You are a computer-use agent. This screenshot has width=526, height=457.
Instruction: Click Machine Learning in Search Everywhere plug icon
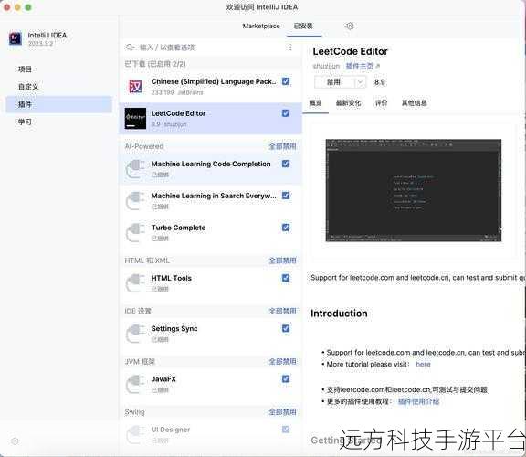135,200
